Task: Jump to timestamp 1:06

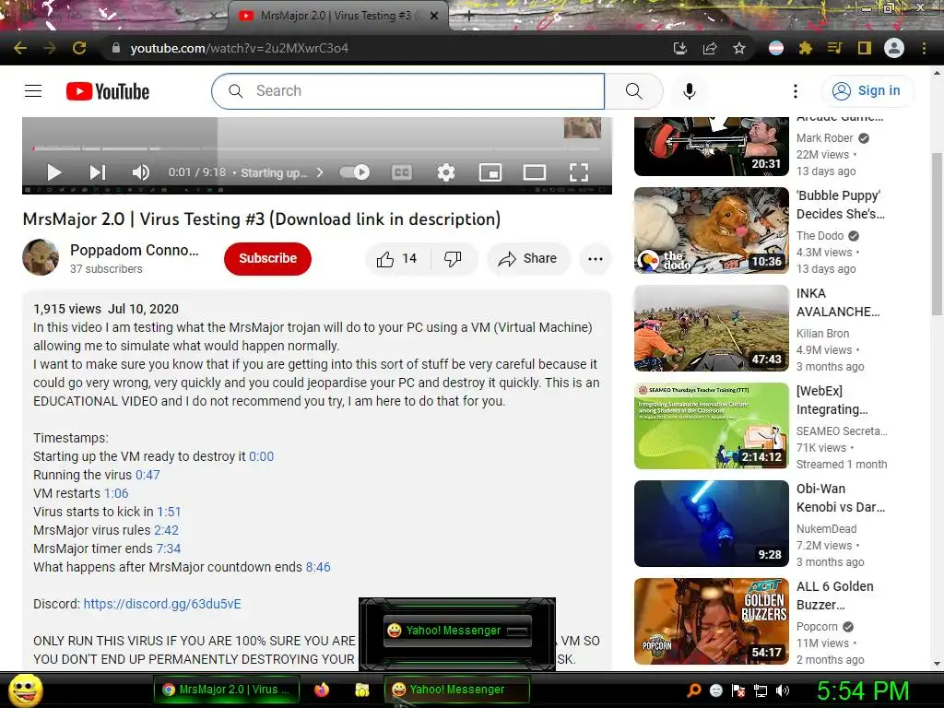Action: point(116,494)
